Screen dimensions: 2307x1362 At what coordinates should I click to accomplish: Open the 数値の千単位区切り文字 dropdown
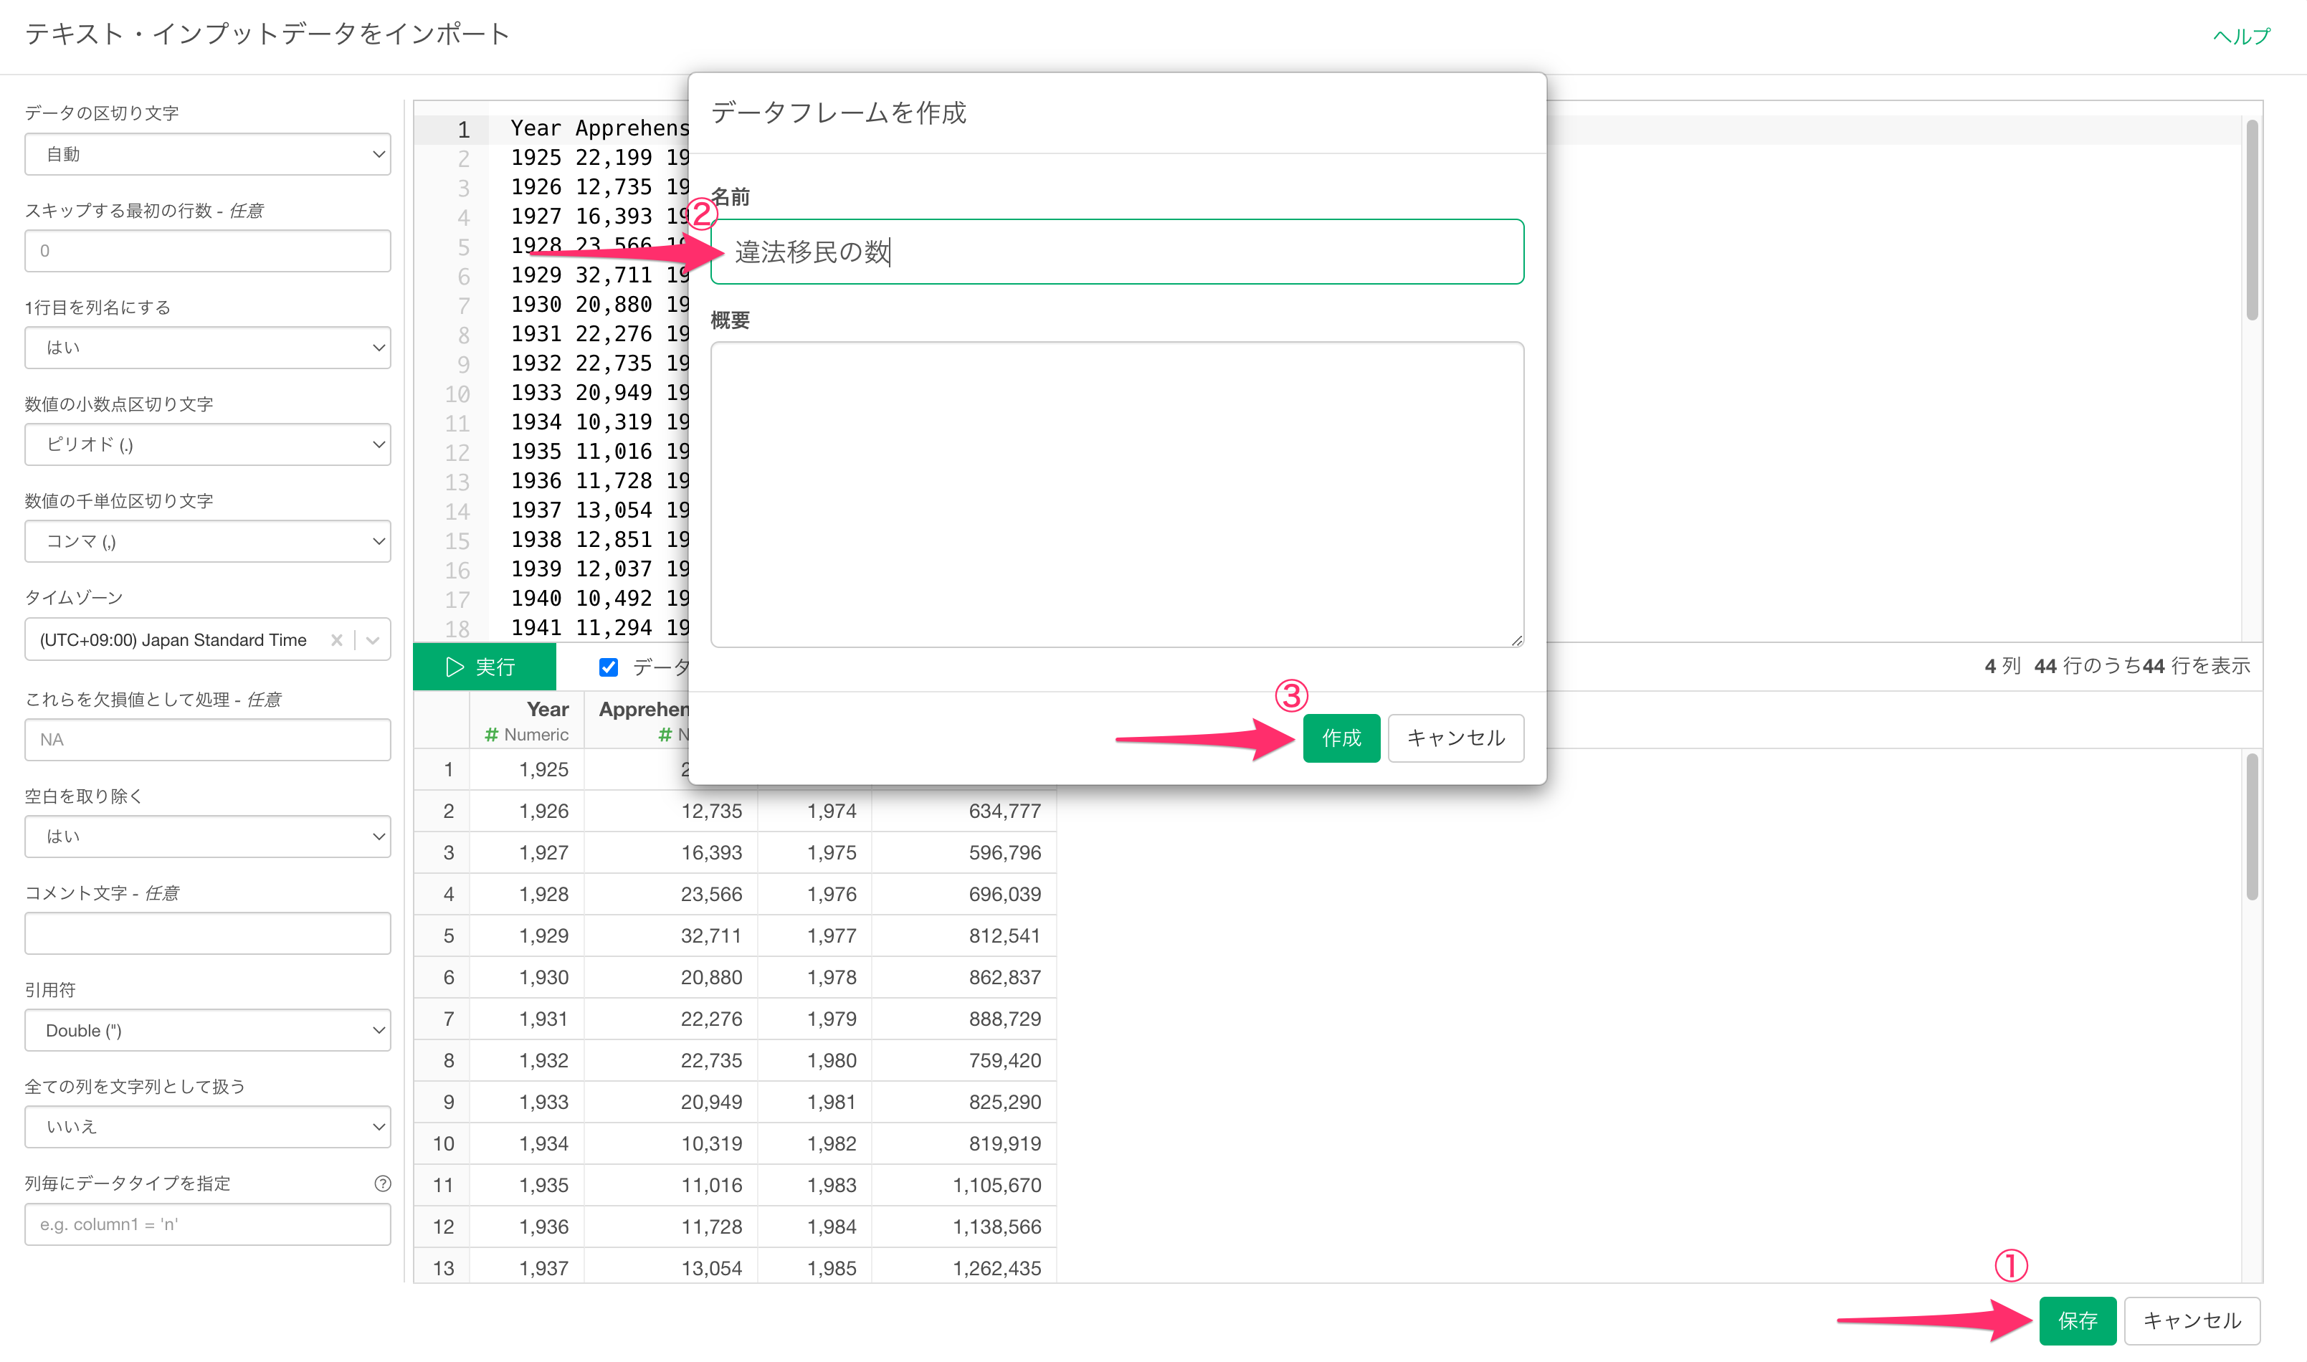tap(207, 541)
